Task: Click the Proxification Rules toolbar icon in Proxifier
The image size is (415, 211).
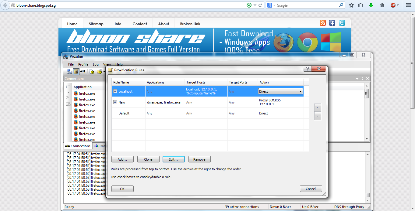Action: click(76, 72)
